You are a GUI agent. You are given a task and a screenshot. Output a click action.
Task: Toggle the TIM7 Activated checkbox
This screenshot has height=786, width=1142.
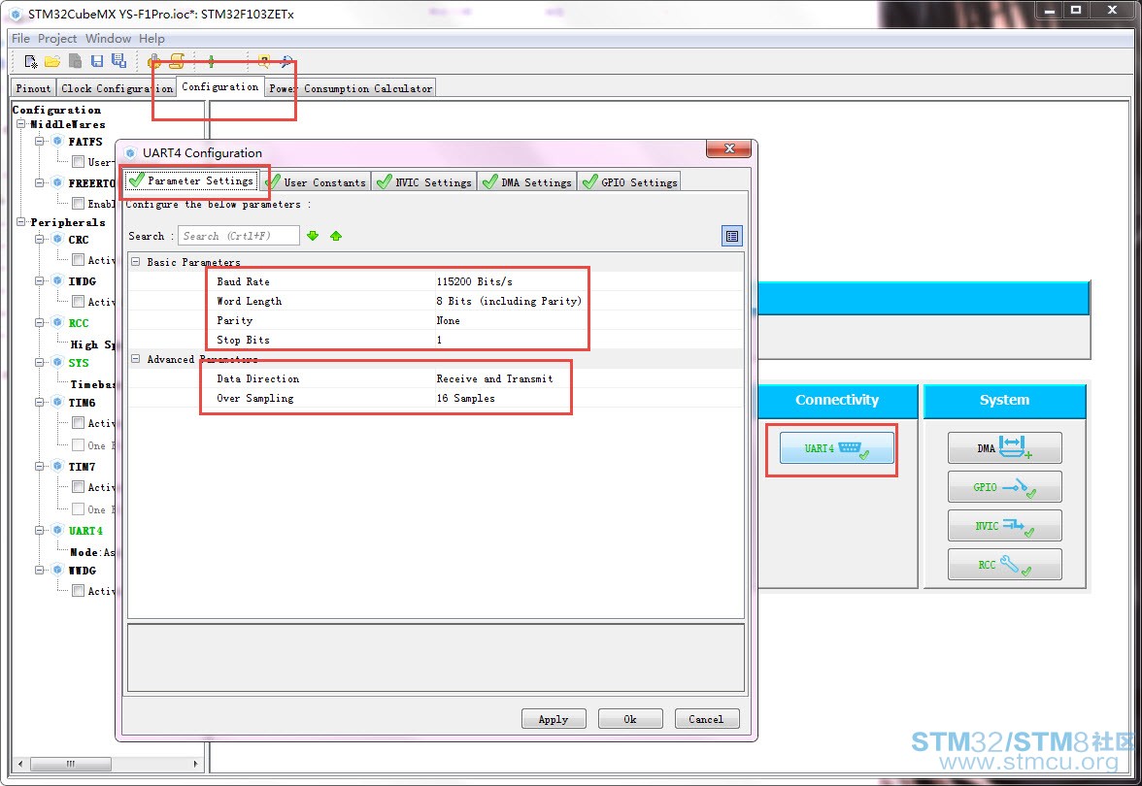(x=78, y=487)
